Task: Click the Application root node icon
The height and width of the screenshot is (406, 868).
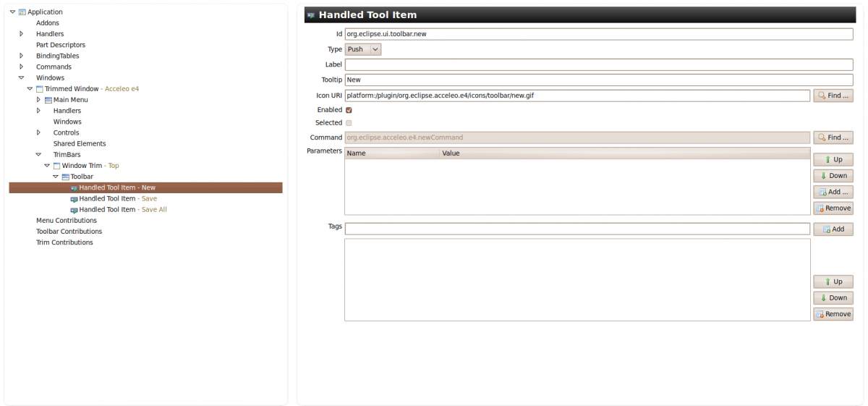Action: [x=22, y=12]
